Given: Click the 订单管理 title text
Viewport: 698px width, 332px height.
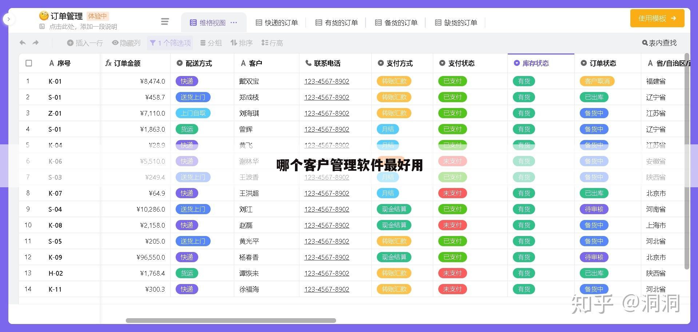Looking at the screenshot, I should [67, 16].
